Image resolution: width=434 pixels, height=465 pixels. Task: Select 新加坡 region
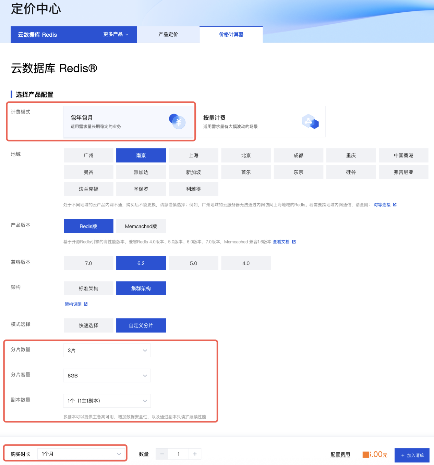pos(193,172)
